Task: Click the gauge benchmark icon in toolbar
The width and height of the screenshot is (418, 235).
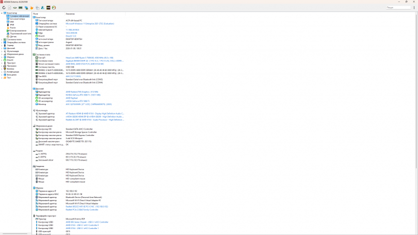Action: pos(54,8)
